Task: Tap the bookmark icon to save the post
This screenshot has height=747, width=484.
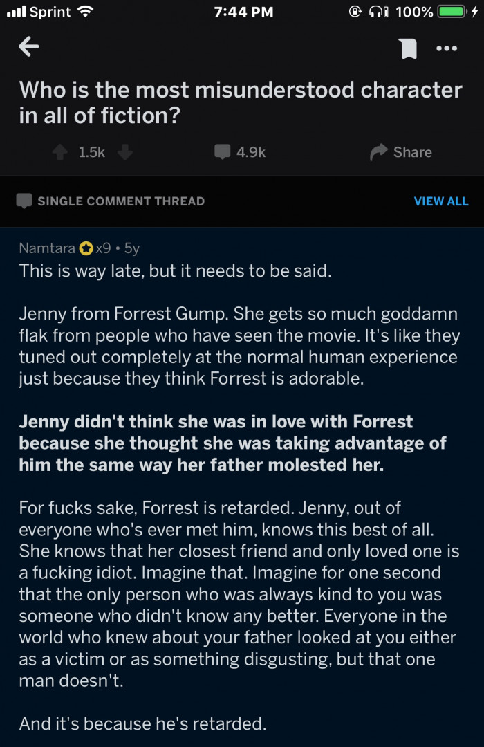Action: [409, 48]
